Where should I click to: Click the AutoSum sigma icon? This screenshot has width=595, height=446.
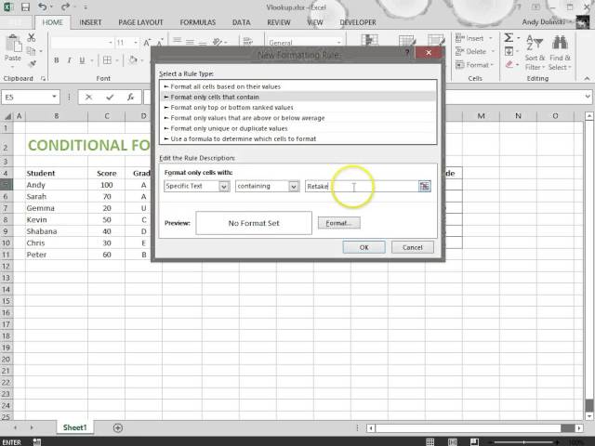[509, 37]
